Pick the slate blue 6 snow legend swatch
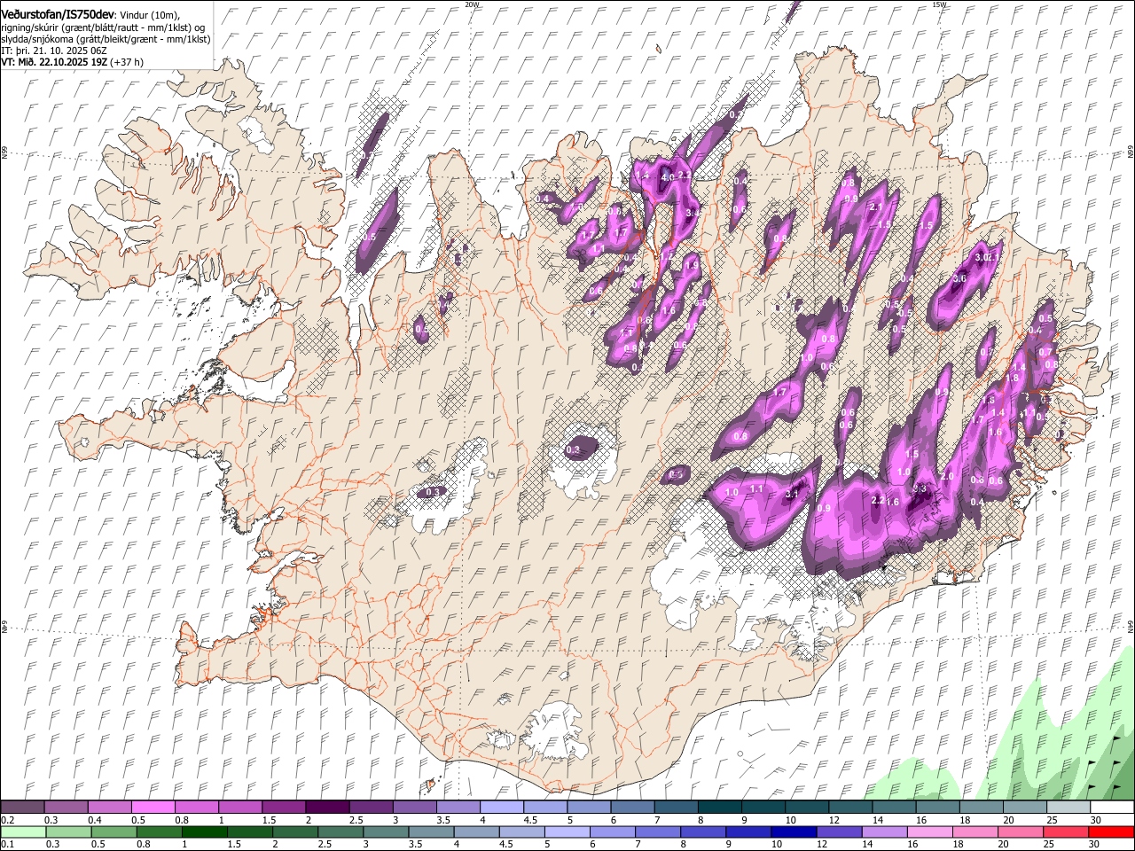Screen dimensions: 1135x851 point(632,808)
